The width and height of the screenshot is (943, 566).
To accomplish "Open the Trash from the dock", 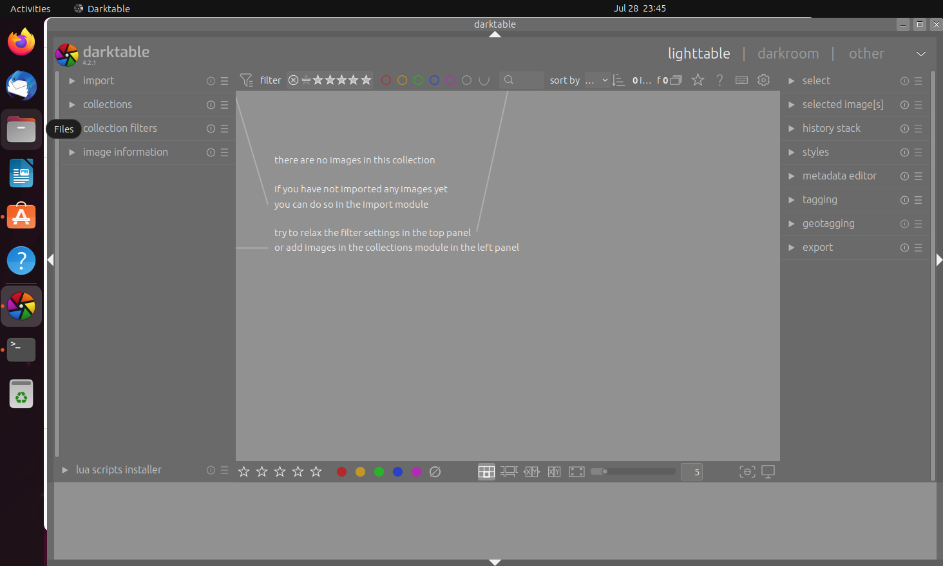I will click(21, 394).
